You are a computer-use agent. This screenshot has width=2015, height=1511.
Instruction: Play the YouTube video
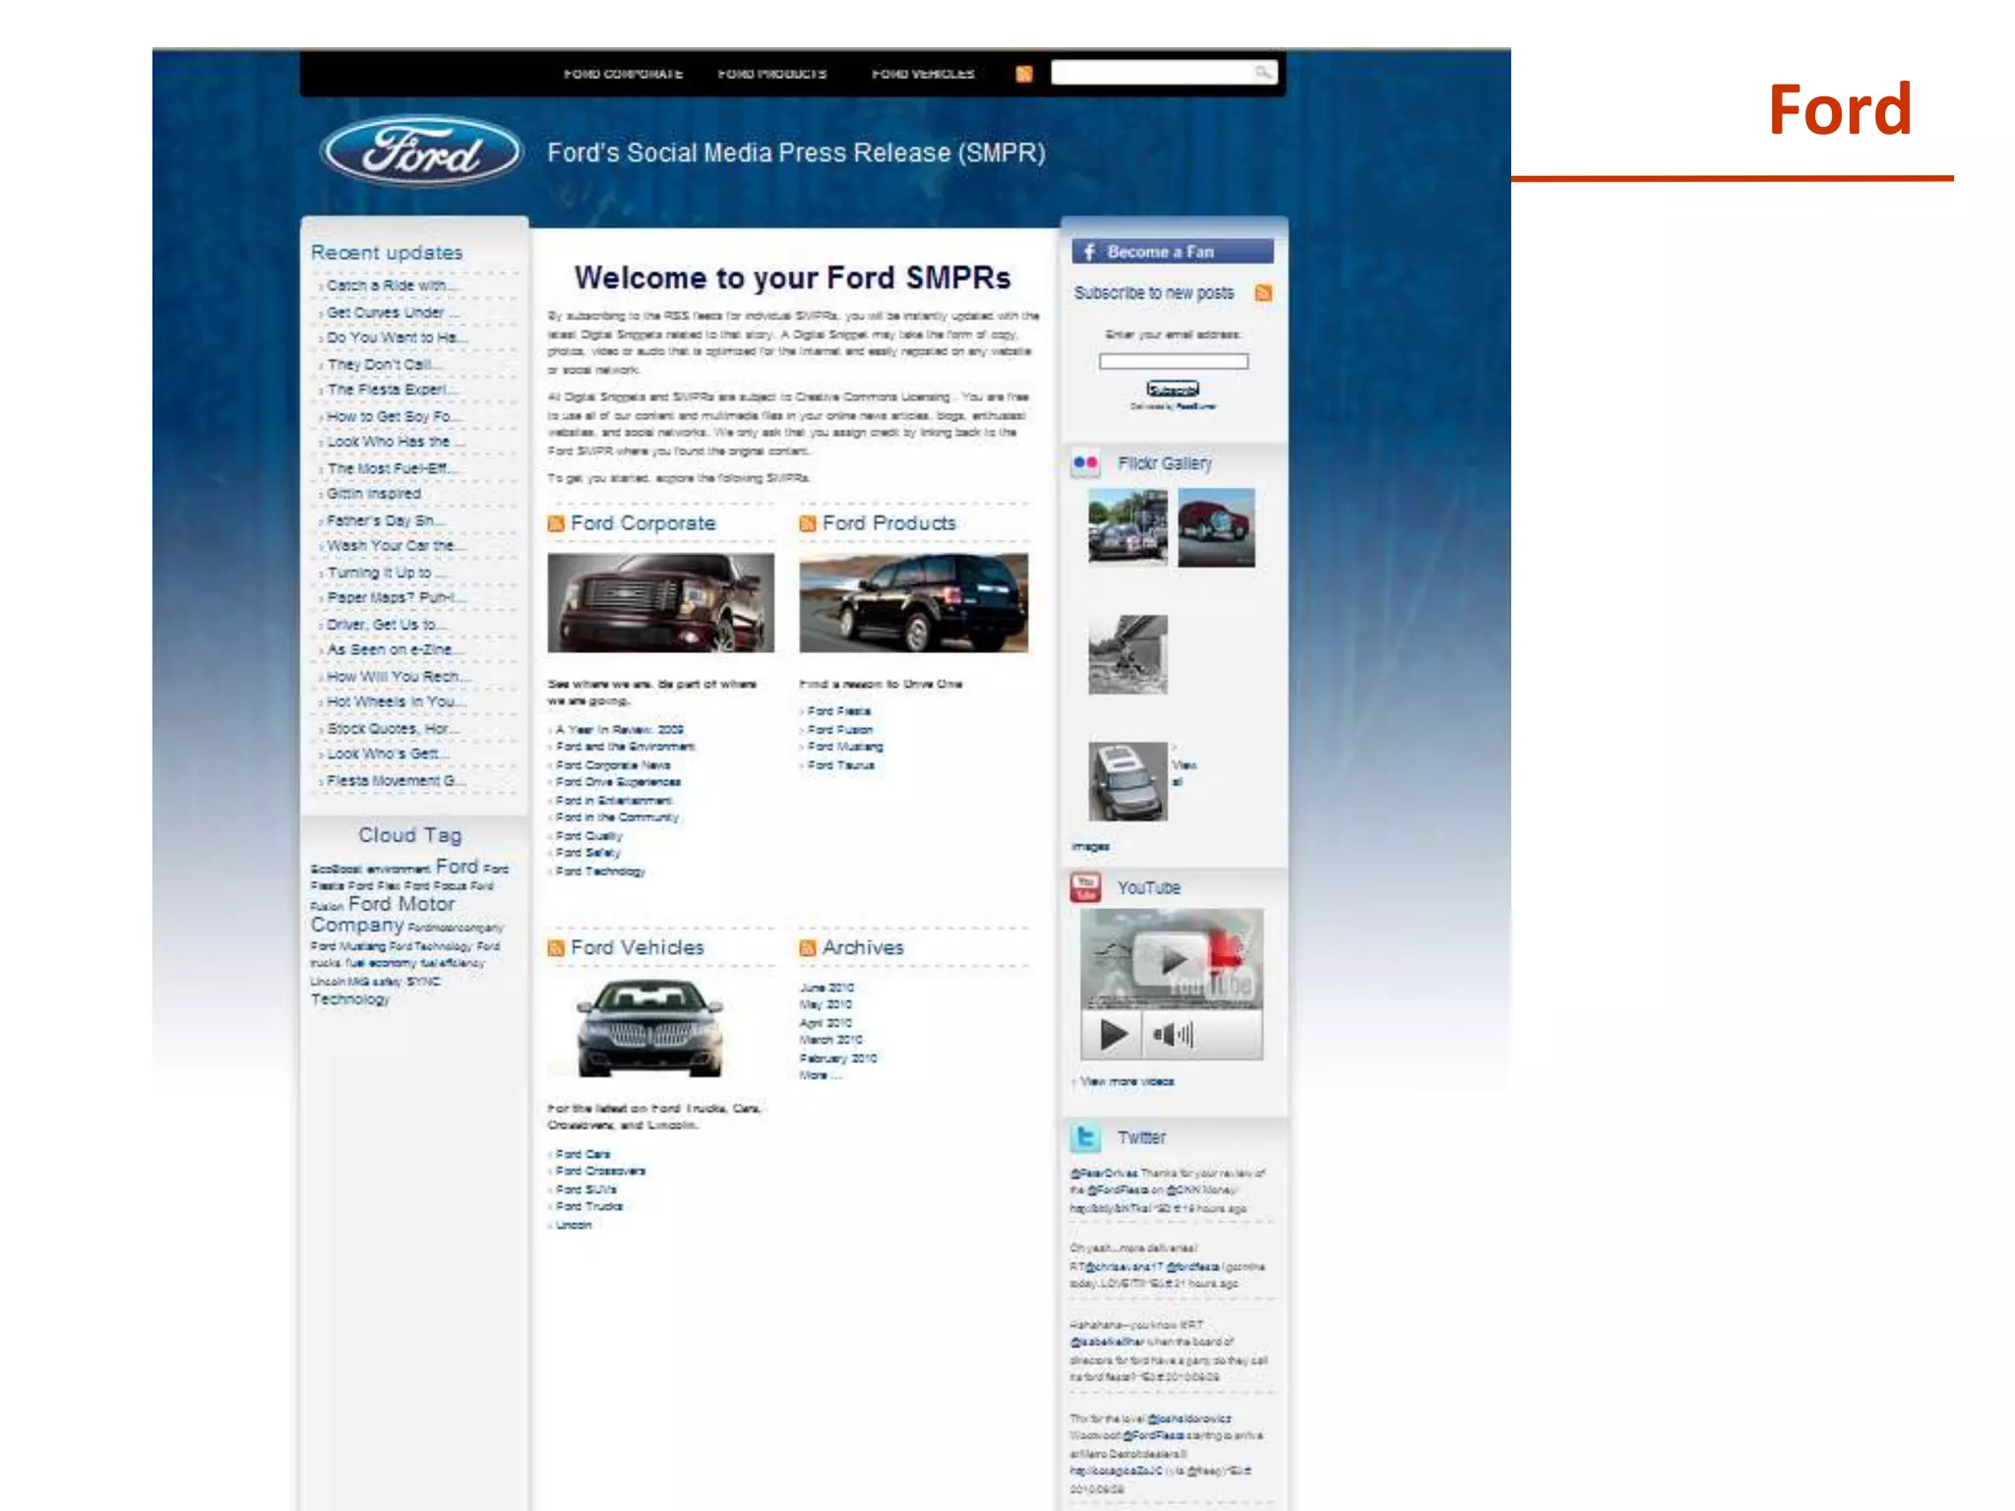pos(1113,1034)
